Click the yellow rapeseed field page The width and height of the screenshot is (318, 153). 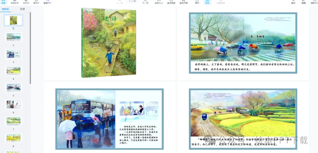pos(243,119)
